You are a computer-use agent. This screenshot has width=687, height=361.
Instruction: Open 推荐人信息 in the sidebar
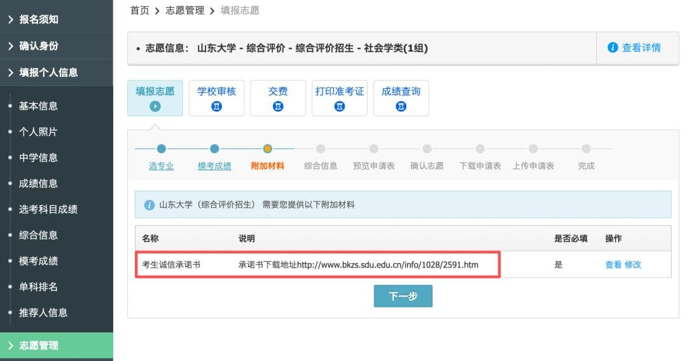(43, 313)
